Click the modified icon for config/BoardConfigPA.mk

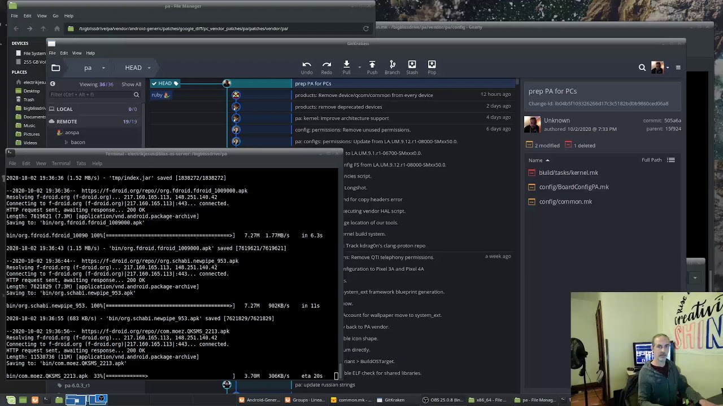coord(532,187)
